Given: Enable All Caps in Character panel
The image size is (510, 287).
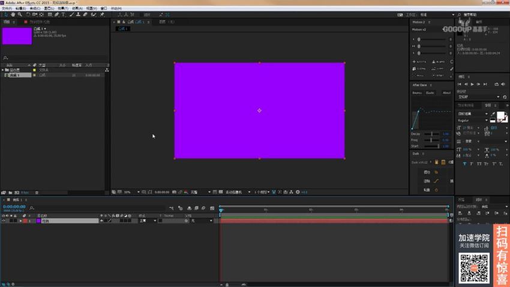Looking at the screenshot, I should 479,164.
